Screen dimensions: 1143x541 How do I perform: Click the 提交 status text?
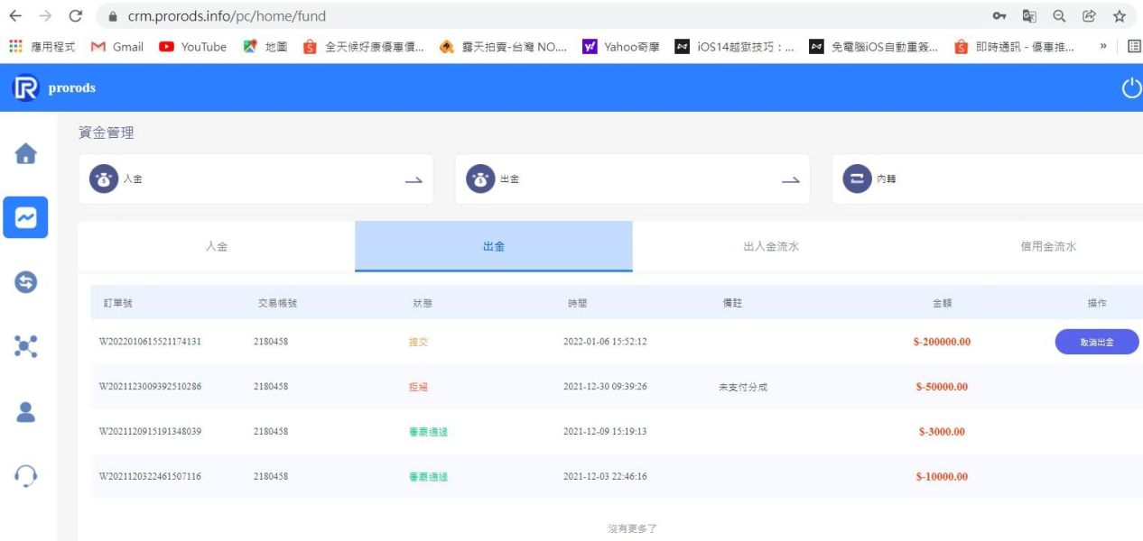(418, 342)
